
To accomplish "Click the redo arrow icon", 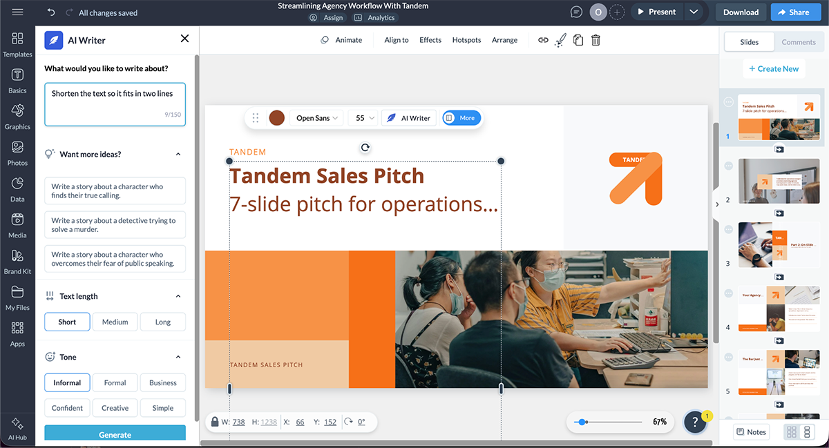I will click(69, 12).
